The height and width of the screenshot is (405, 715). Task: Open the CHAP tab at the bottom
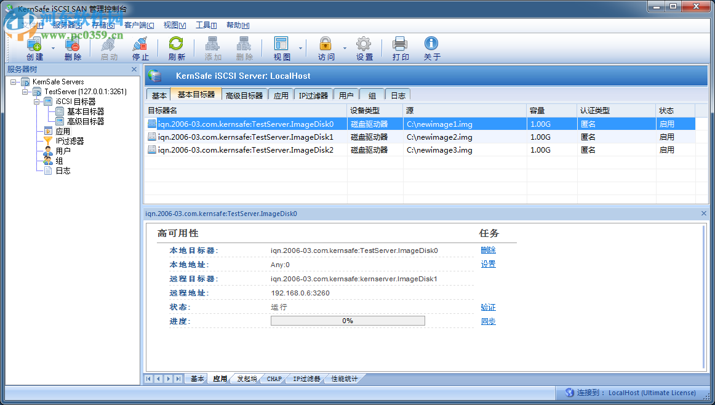pos(273,379)
